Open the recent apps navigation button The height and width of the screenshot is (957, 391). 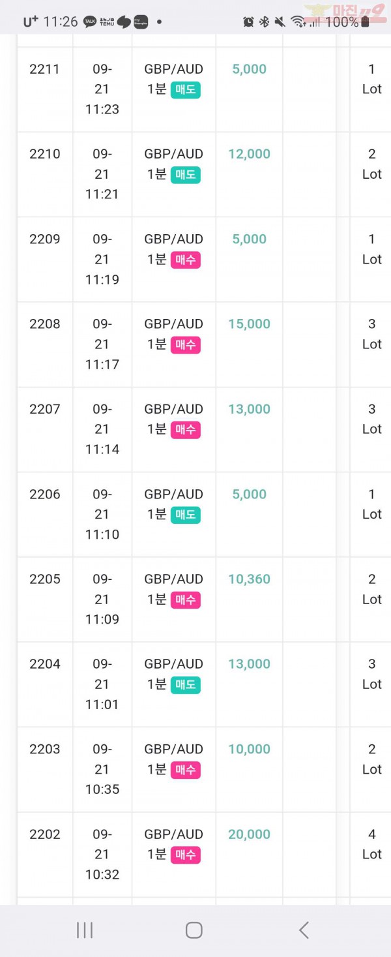(x=85, y=930)
